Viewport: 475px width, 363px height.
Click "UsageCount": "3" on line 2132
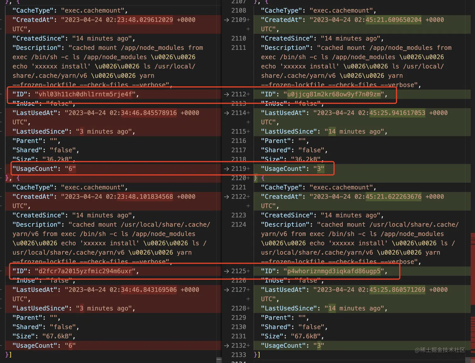(x=292, y=346)
